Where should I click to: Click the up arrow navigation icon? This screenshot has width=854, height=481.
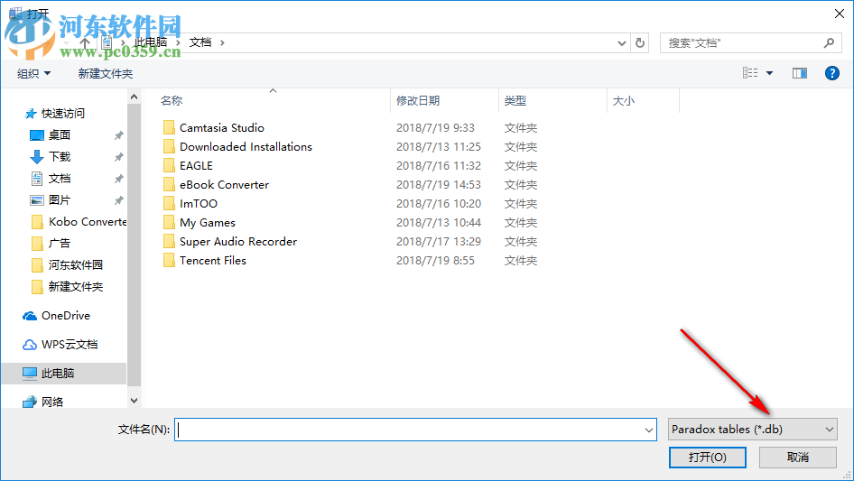tap(85, 42)
